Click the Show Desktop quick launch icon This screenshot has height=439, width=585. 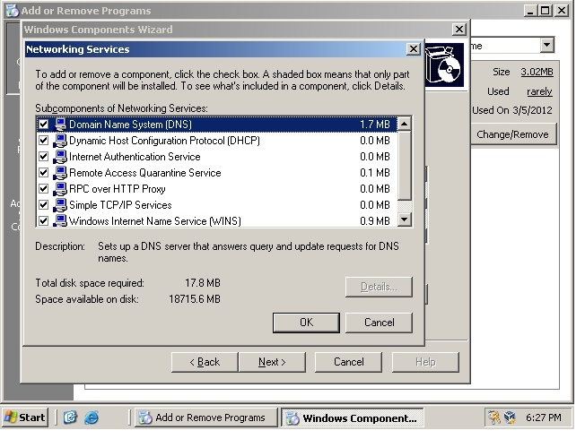tap(70, 417)
